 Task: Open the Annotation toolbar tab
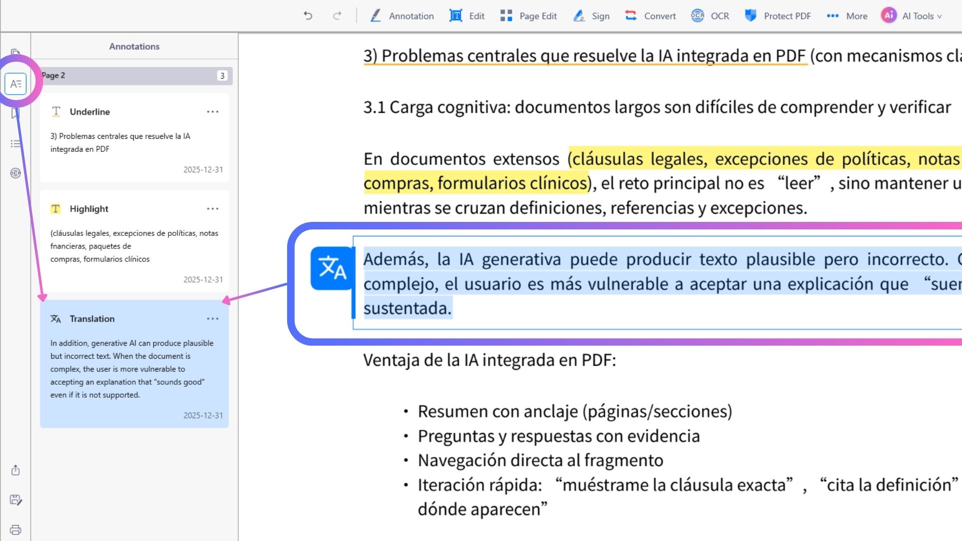click(402, 16)
